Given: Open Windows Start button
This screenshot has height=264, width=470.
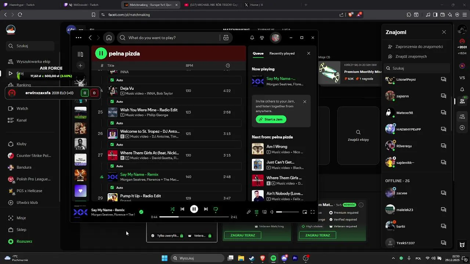Looking at the screenshot, I should (164, 258).
